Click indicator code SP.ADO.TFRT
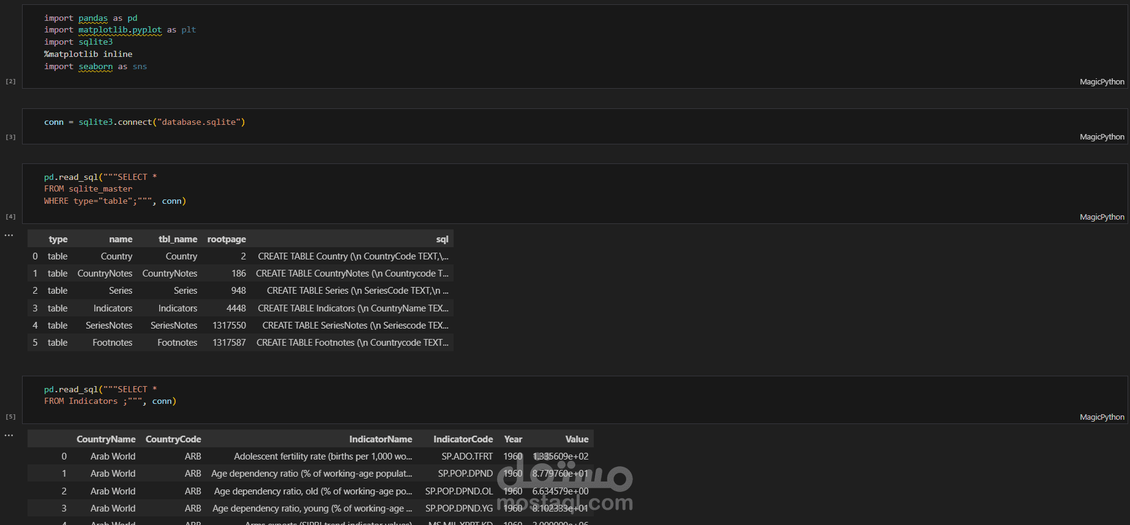The height and width of the screenshot is (525, 1130). click(467, 456)
